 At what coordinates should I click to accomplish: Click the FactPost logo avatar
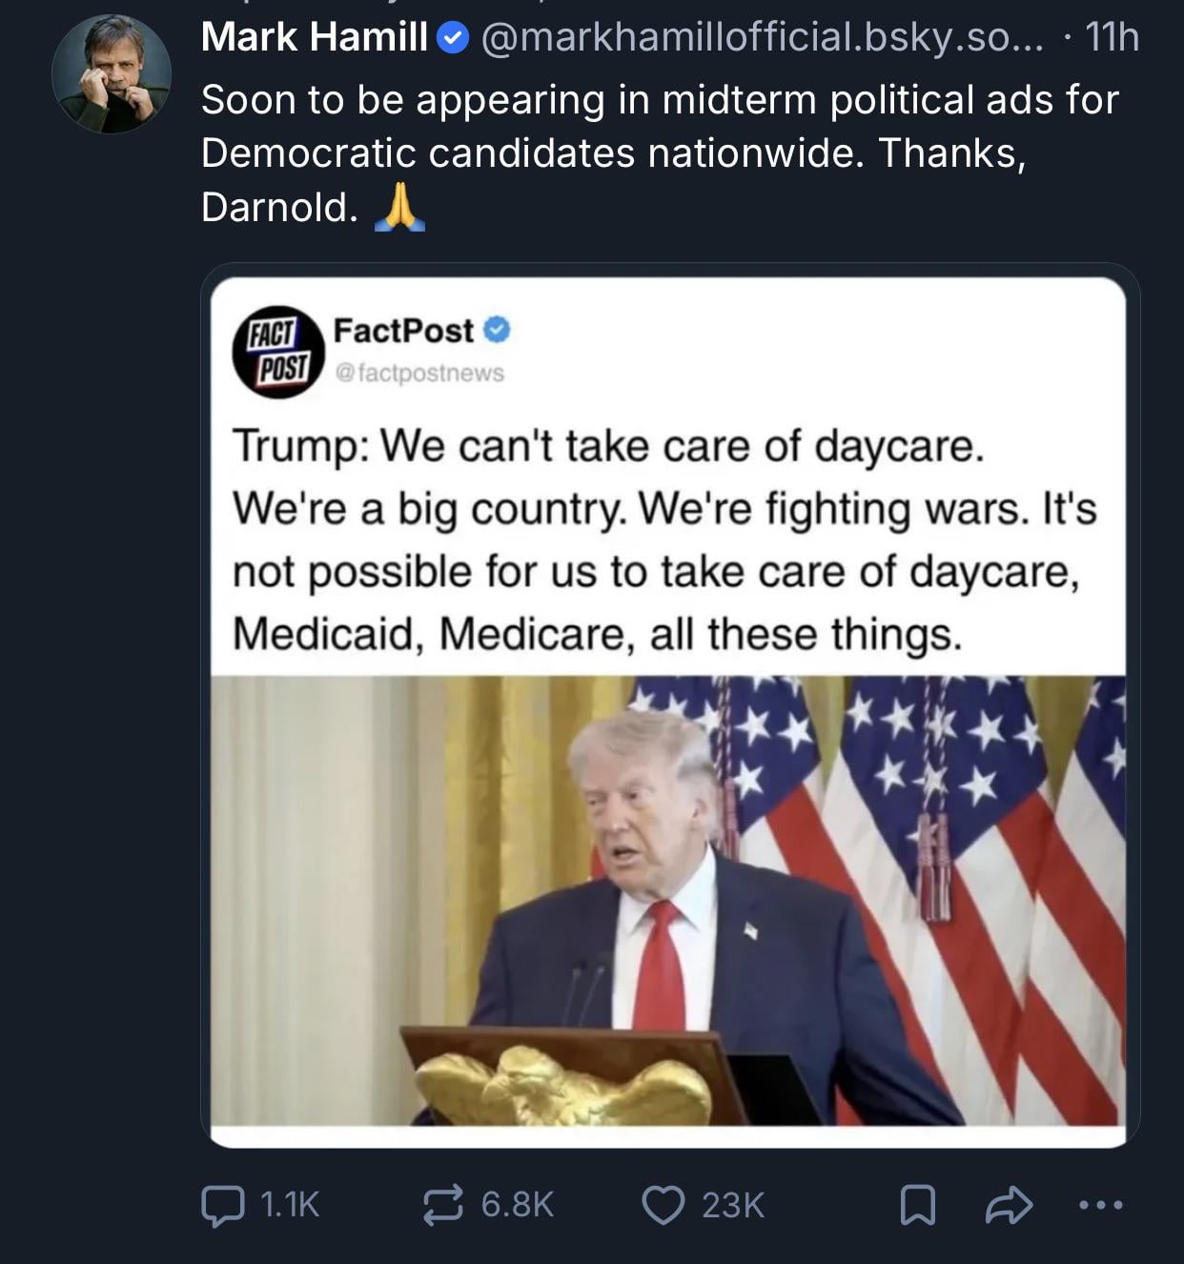(x=278, y=352)
